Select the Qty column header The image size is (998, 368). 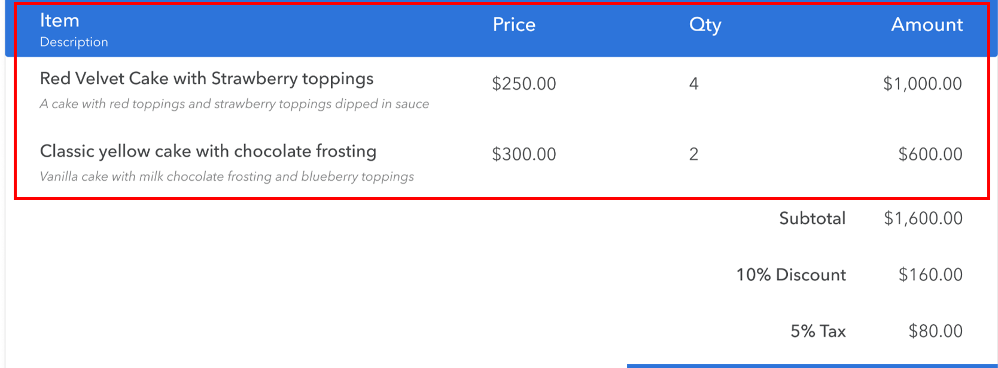click(x=705, y=25)
